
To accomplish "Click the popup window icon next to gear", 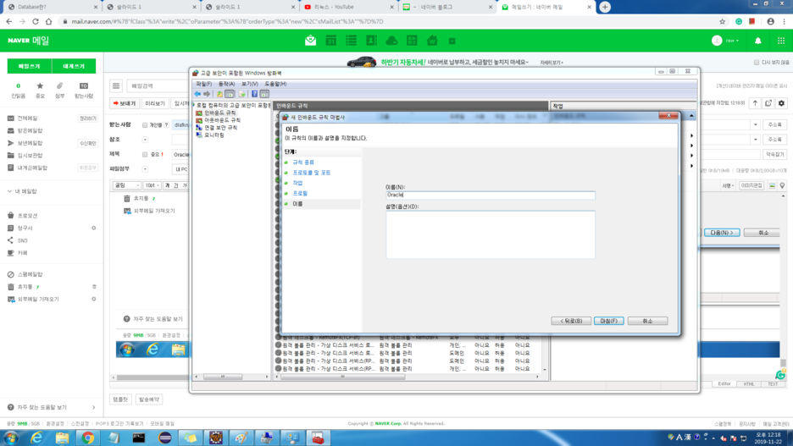I will [768, 103].
